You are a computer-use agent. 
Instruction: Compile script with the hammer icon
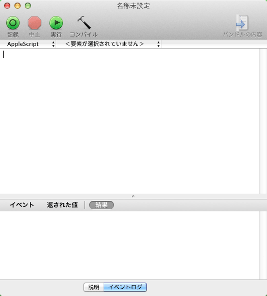[84, 23]
